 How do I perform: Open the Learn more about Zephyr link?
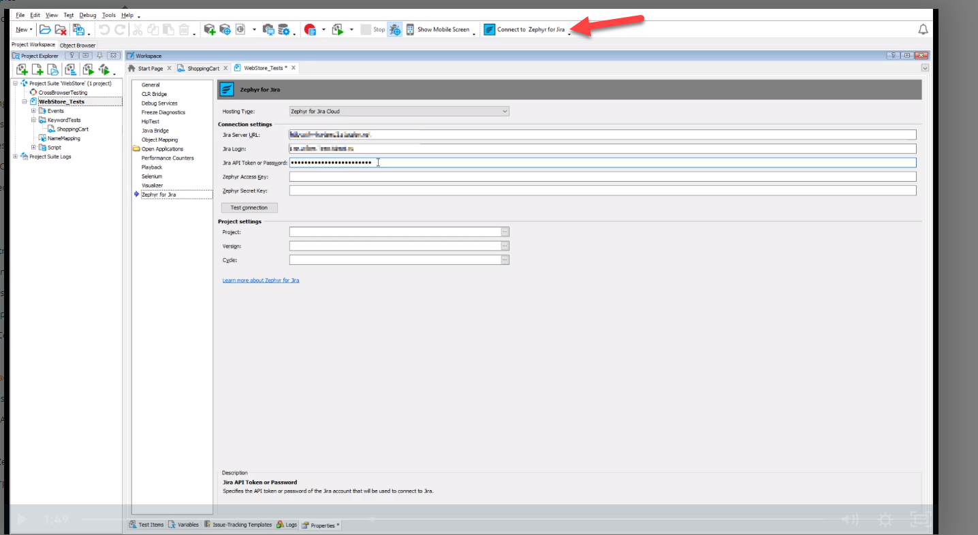tap(260, 280)
